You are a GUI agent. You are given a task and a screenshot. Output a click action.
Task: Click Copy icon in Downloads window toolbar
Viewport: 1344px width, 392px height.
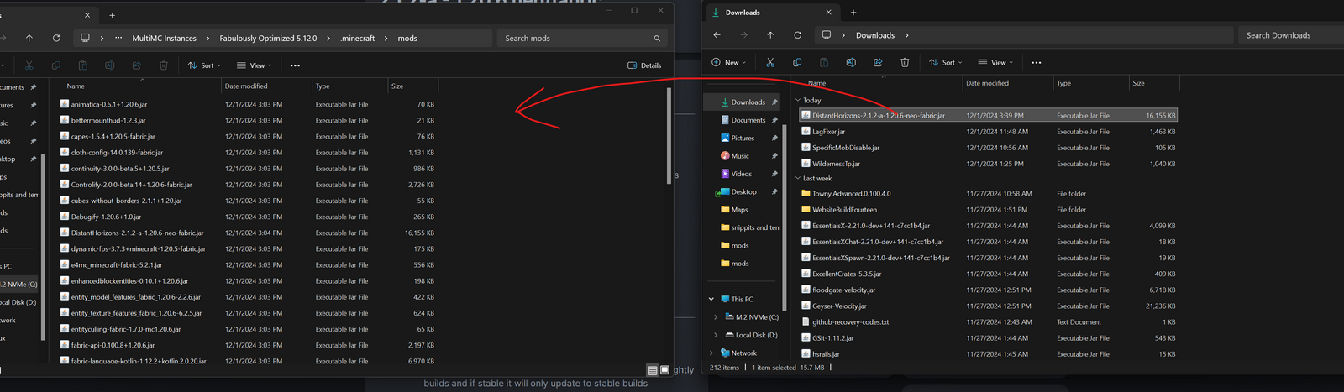(797, 62)
